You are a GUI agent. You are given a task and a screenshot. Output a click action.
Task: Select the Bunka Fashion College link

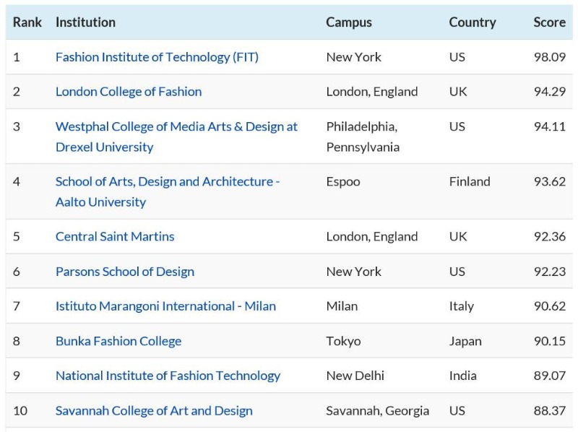(x=118, y=341)
